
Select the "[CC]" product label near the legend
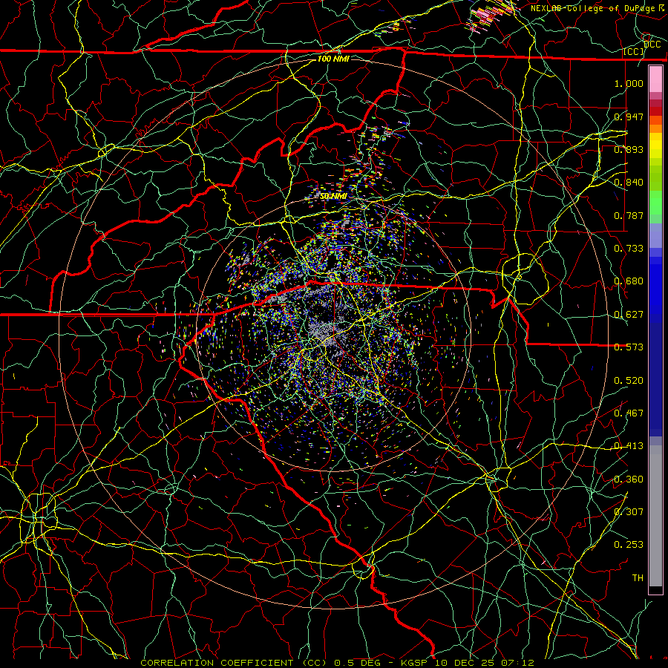click(634, 51)
